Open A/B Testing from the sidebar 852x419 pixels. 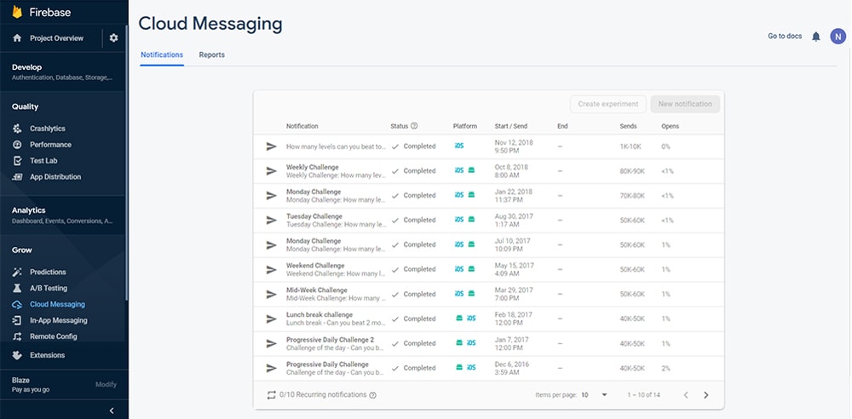click(x=49, y=288)
